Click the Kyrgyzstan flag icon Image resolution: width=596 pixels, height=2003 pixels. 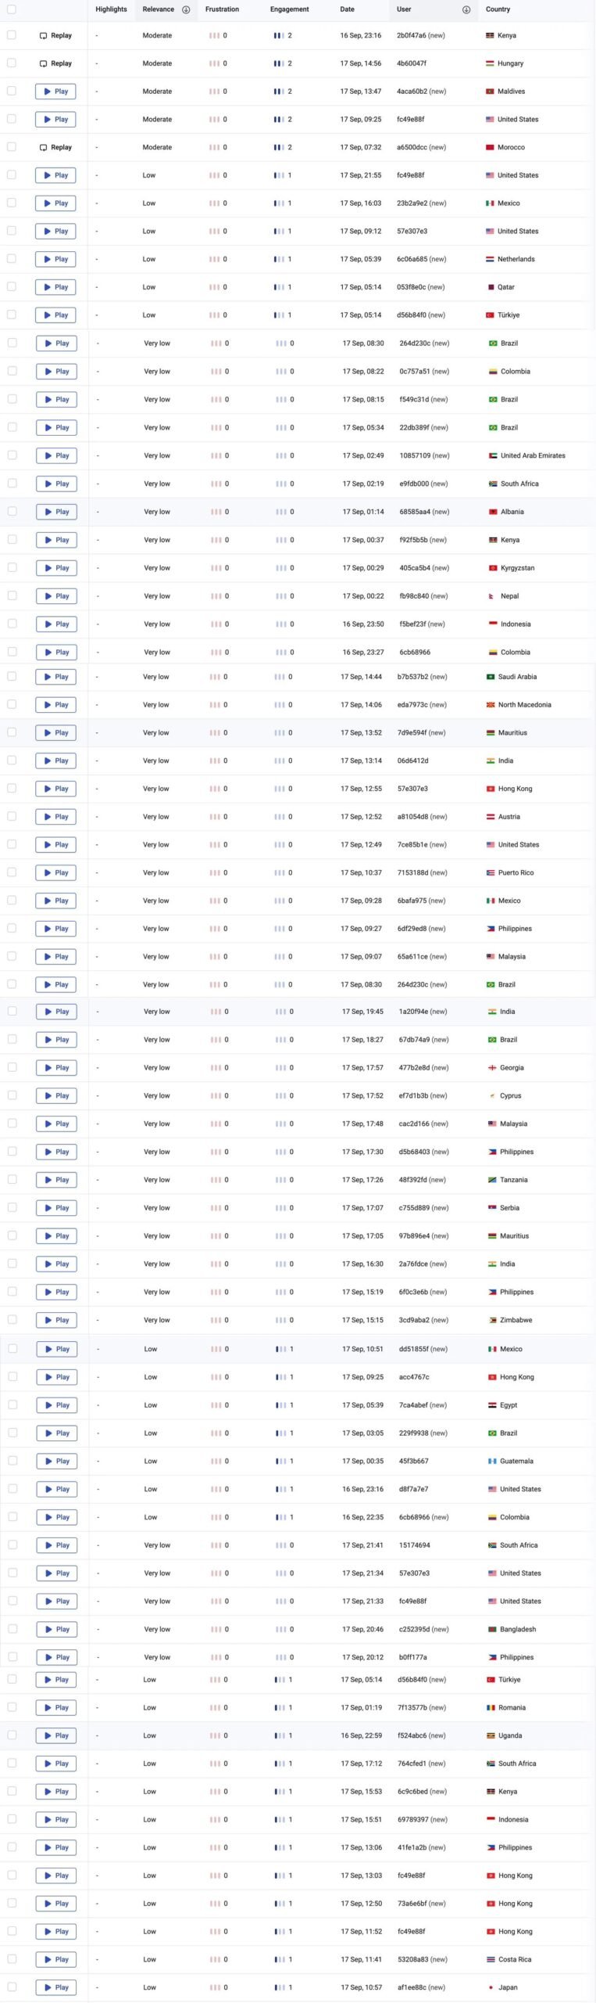492,569
